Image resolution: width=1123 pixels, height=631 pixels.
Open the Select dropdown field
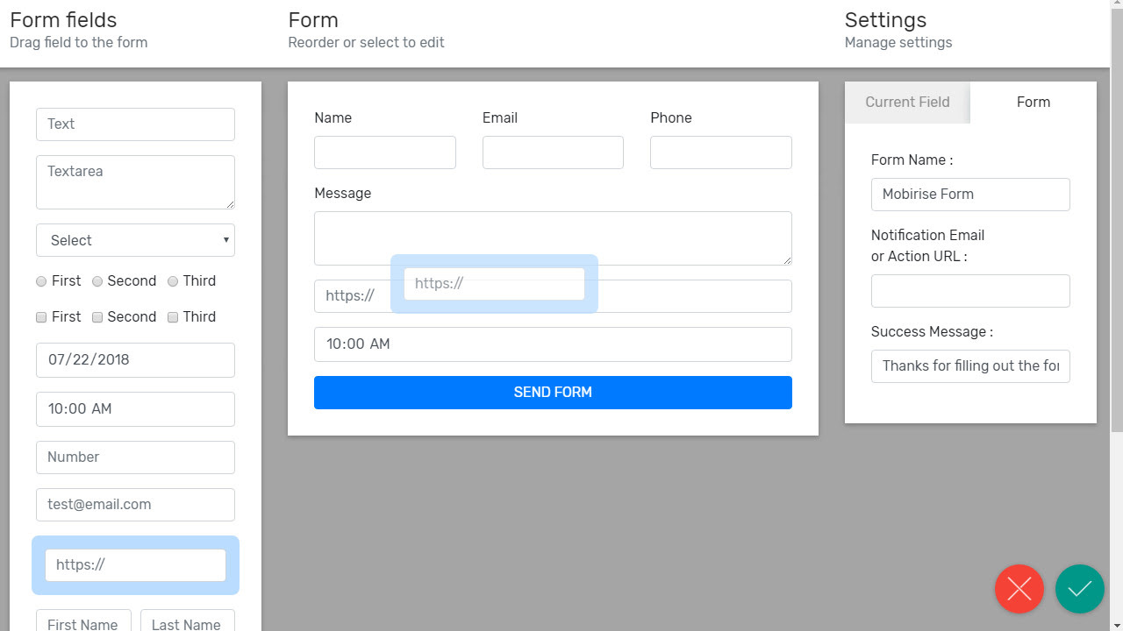click(135, 240)
